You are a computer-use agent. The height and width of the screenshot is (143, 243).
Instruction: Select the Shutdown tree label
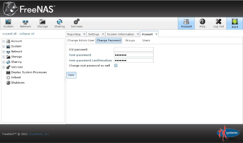click(x=18, y=83)
